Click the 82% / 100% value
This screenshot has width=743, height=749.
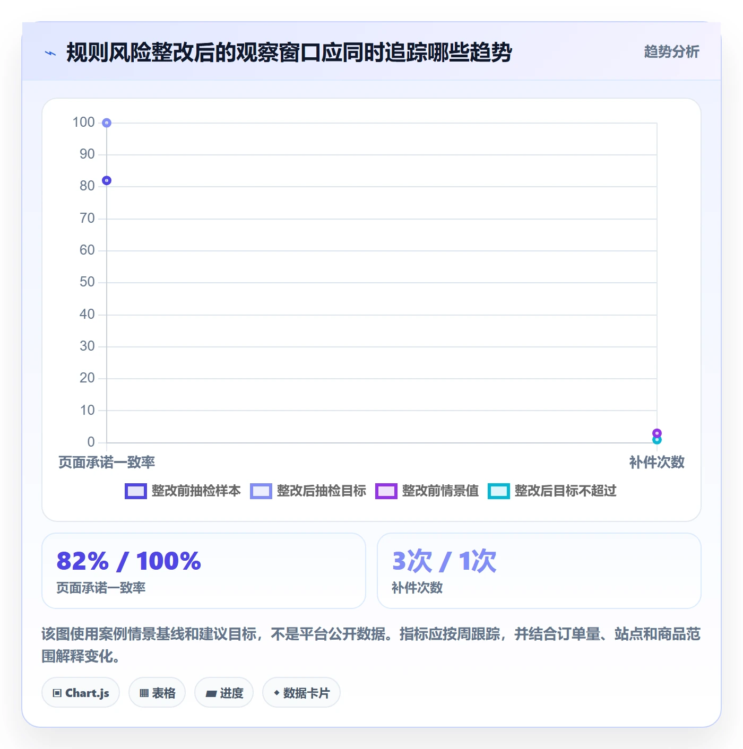click(129, 561)
